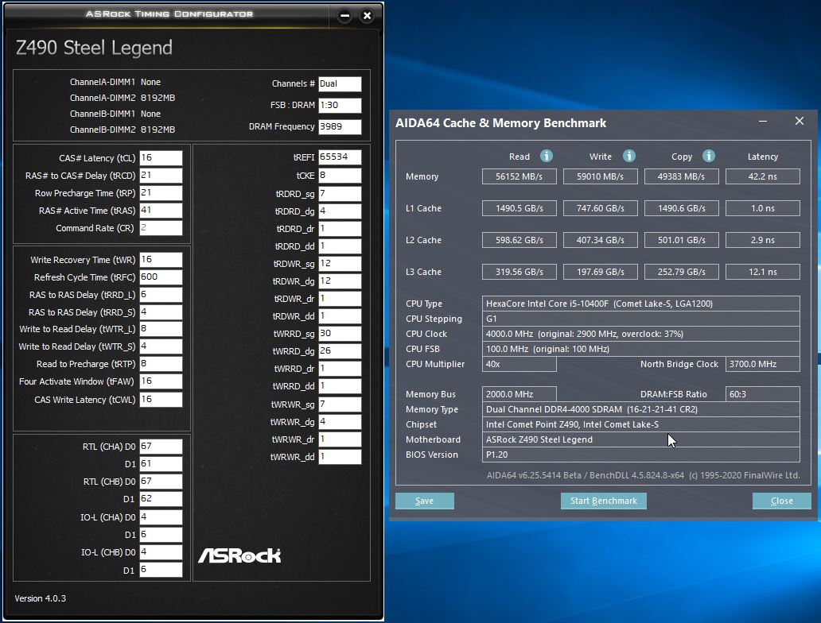
Task: Click the Write Recovery Time (tWR) field
Action: coord(161,260)
